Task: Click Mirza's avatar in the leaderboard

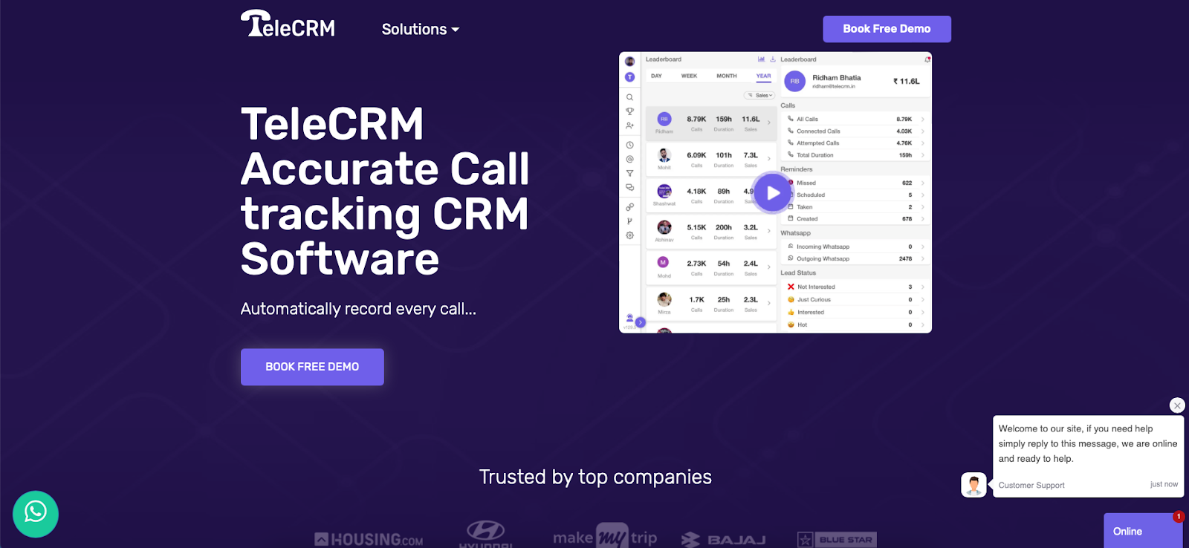Action: 664,299
